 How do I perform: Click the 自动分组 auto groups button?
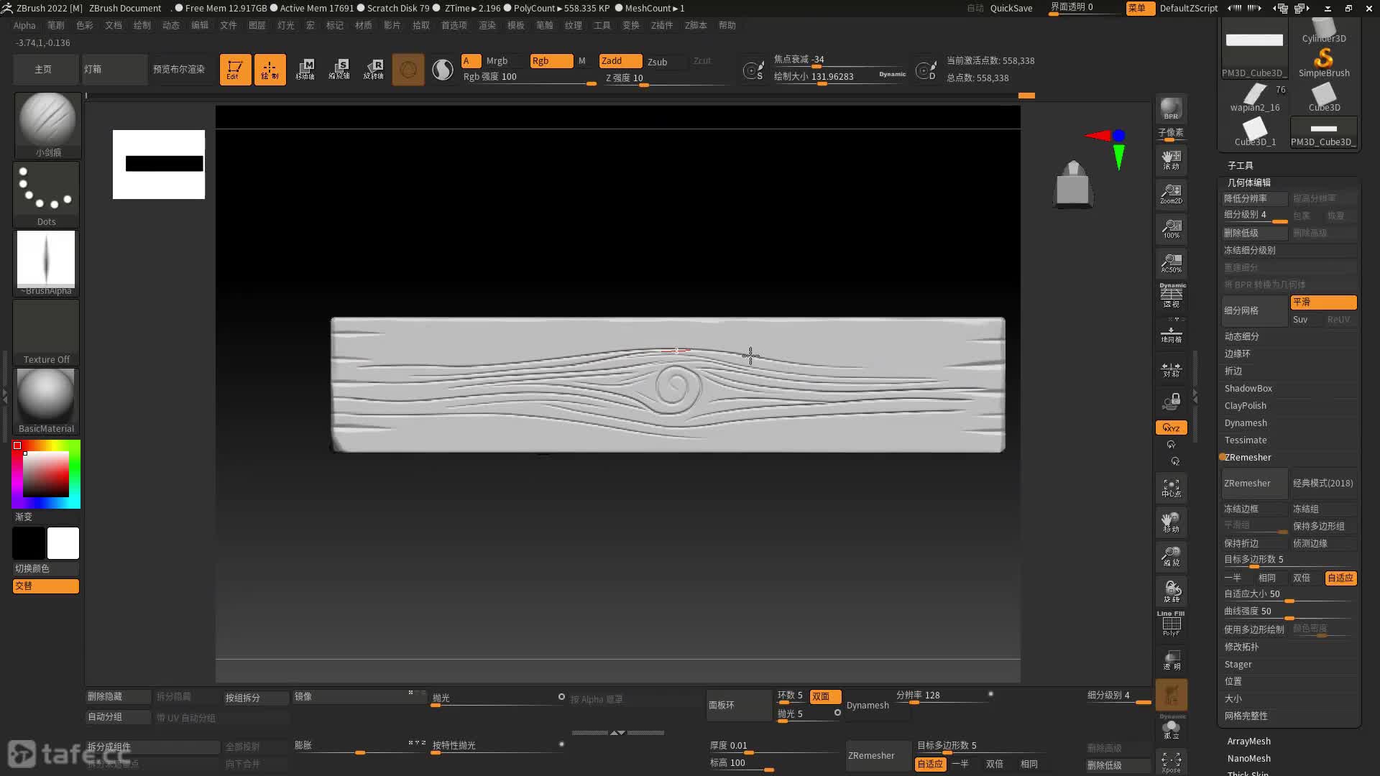coord(118,717)
